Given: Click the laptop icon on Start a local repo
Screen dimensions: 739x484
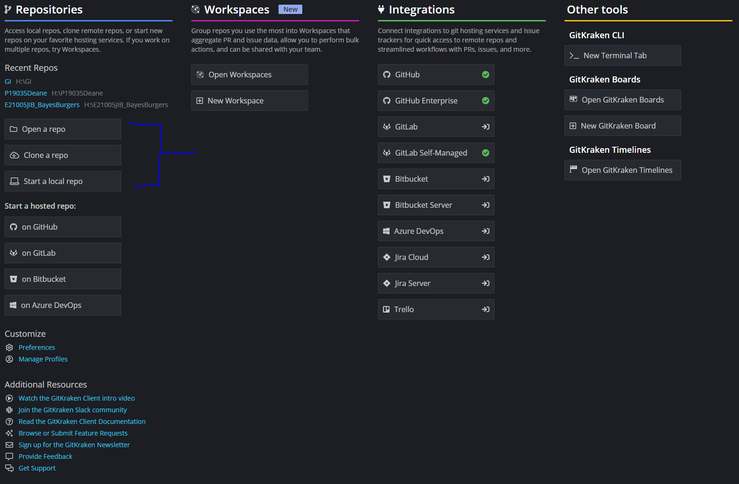Looking at the screenshot, I should tap(14, 181).
